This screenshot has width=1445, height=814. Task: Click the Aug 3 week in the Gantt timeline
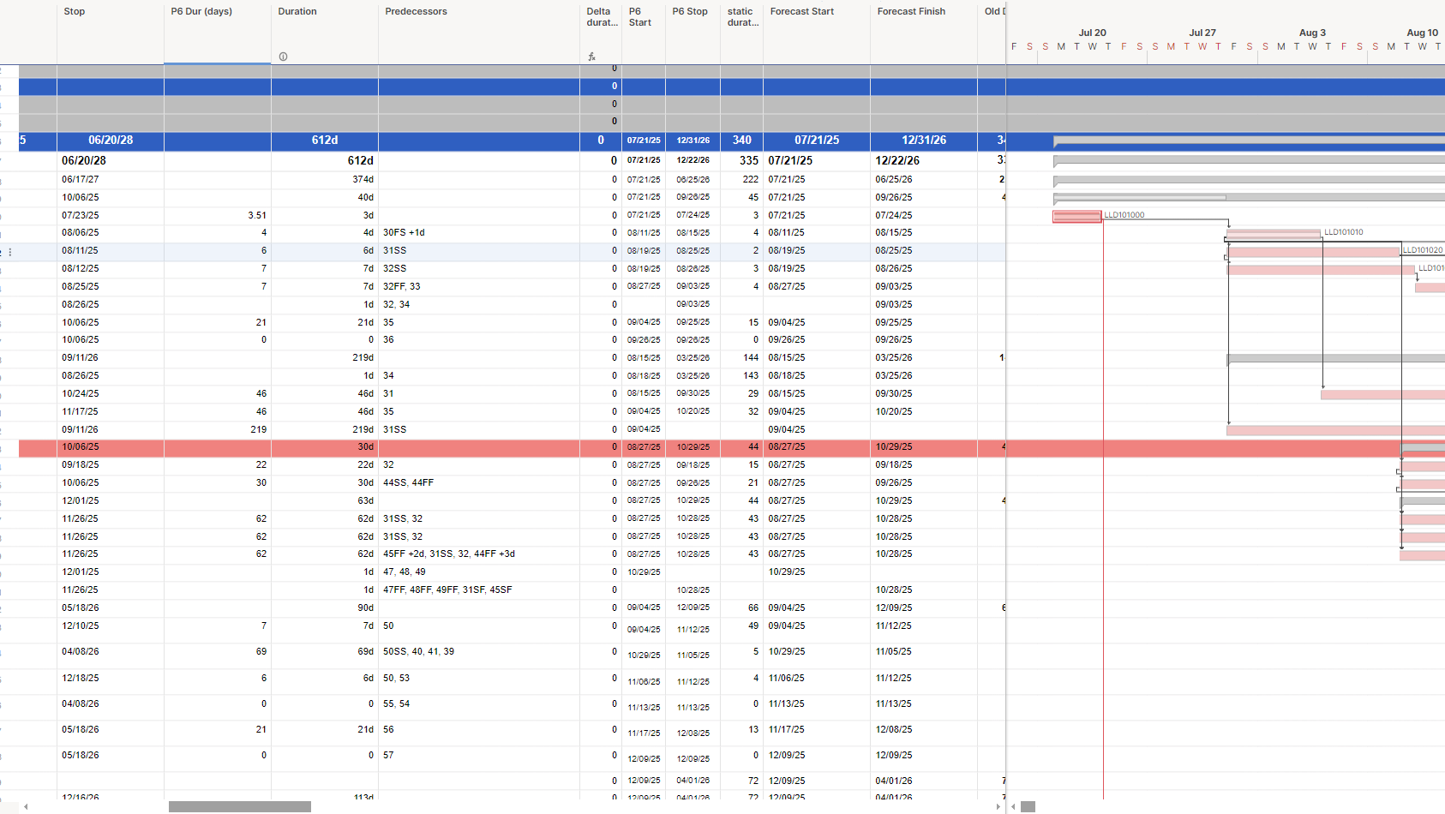[1312, 33]
